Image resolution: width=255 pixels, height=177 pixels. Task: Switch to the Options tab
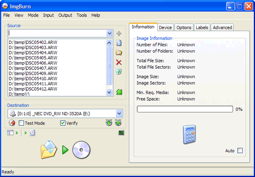click(x=184, y=28)
